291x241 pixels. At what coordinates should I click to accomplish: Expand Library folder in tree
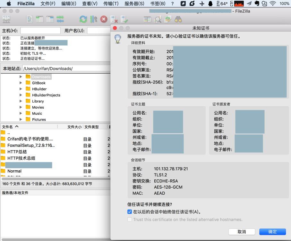[x=21, y=101]
